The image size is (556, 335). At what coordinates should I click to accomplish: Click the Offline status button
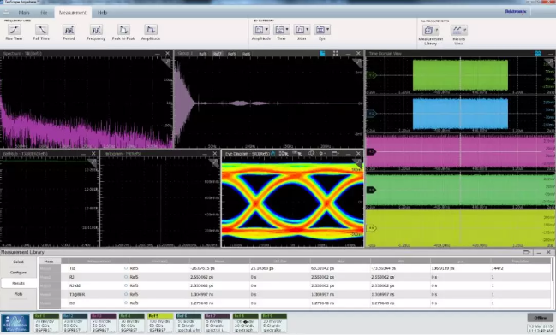click(540, 318)
